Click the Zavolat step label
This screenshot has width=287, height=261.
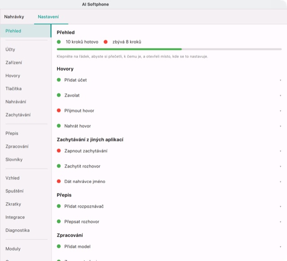tap(72, 95)
